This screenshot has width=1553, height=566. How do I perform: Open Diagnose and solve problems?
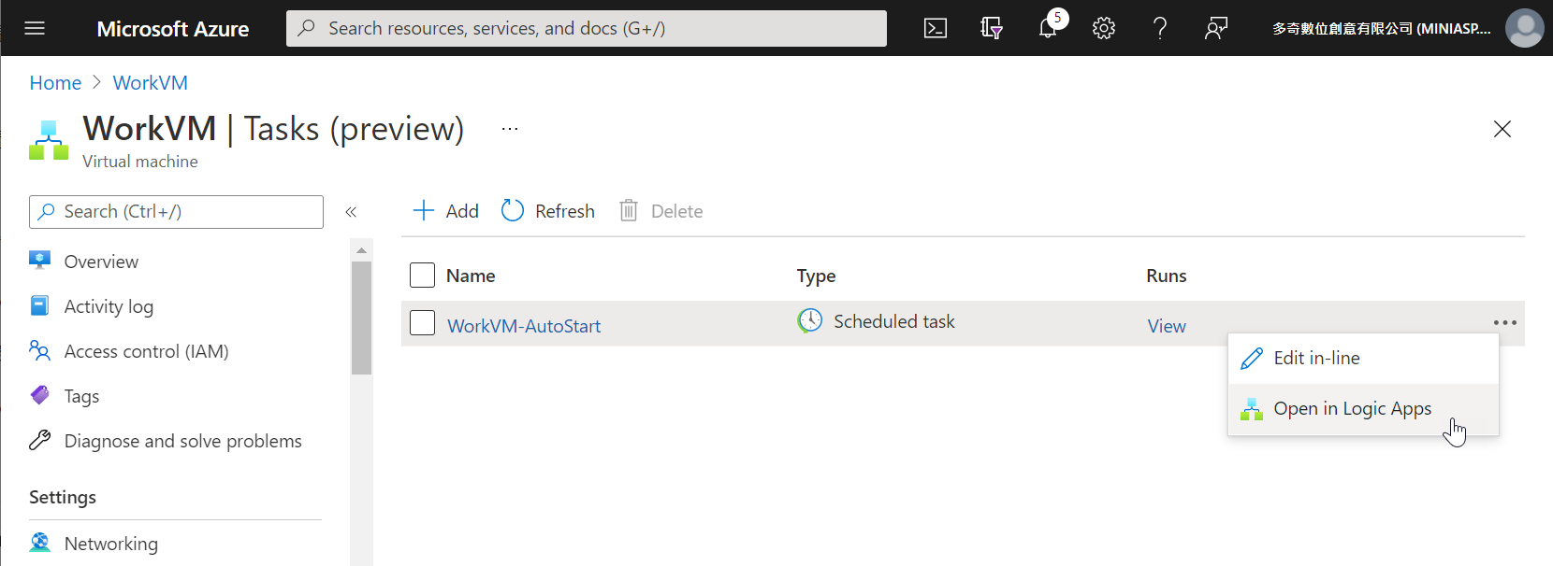[x=182, y=441]
